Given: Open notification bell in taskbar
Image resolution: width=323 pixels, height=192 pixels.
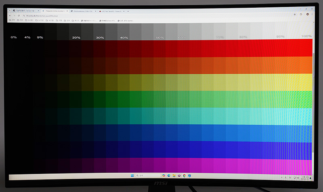Looking at the screenshot, I should (310, 178).
